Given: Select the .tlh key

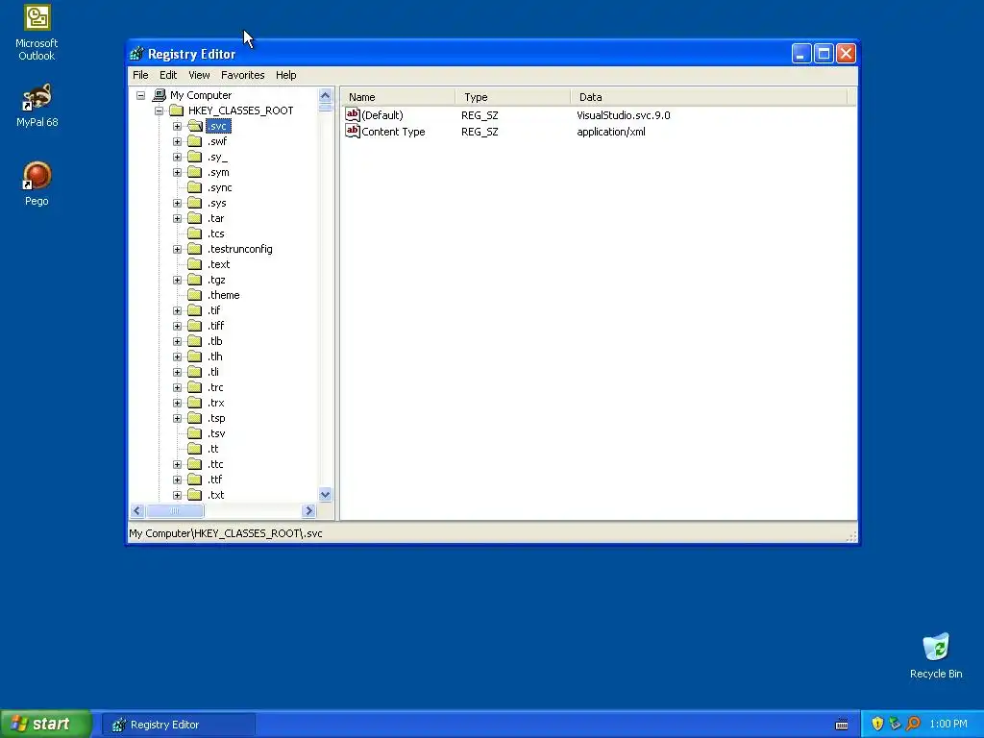Looking at the screenshot, I should tap(215, 357).
